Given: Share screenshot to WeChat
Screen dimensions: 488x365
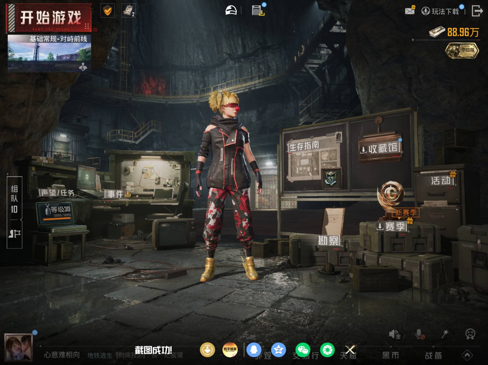Looking at the screenshot, I should click(x=303, y=350).
